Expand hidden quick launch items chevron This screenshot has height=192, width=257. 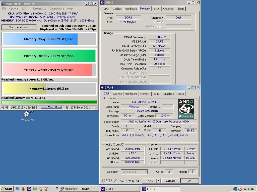click(x=57, y=188)
